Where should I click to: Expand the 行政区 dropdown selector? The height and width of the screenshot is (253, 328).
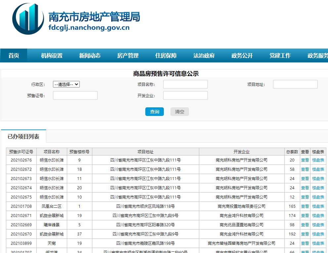click(x=66, y=84)
